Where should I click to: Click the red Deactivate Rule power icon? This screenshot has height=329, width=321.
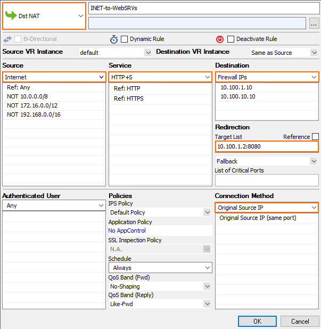tap(220, 39)
